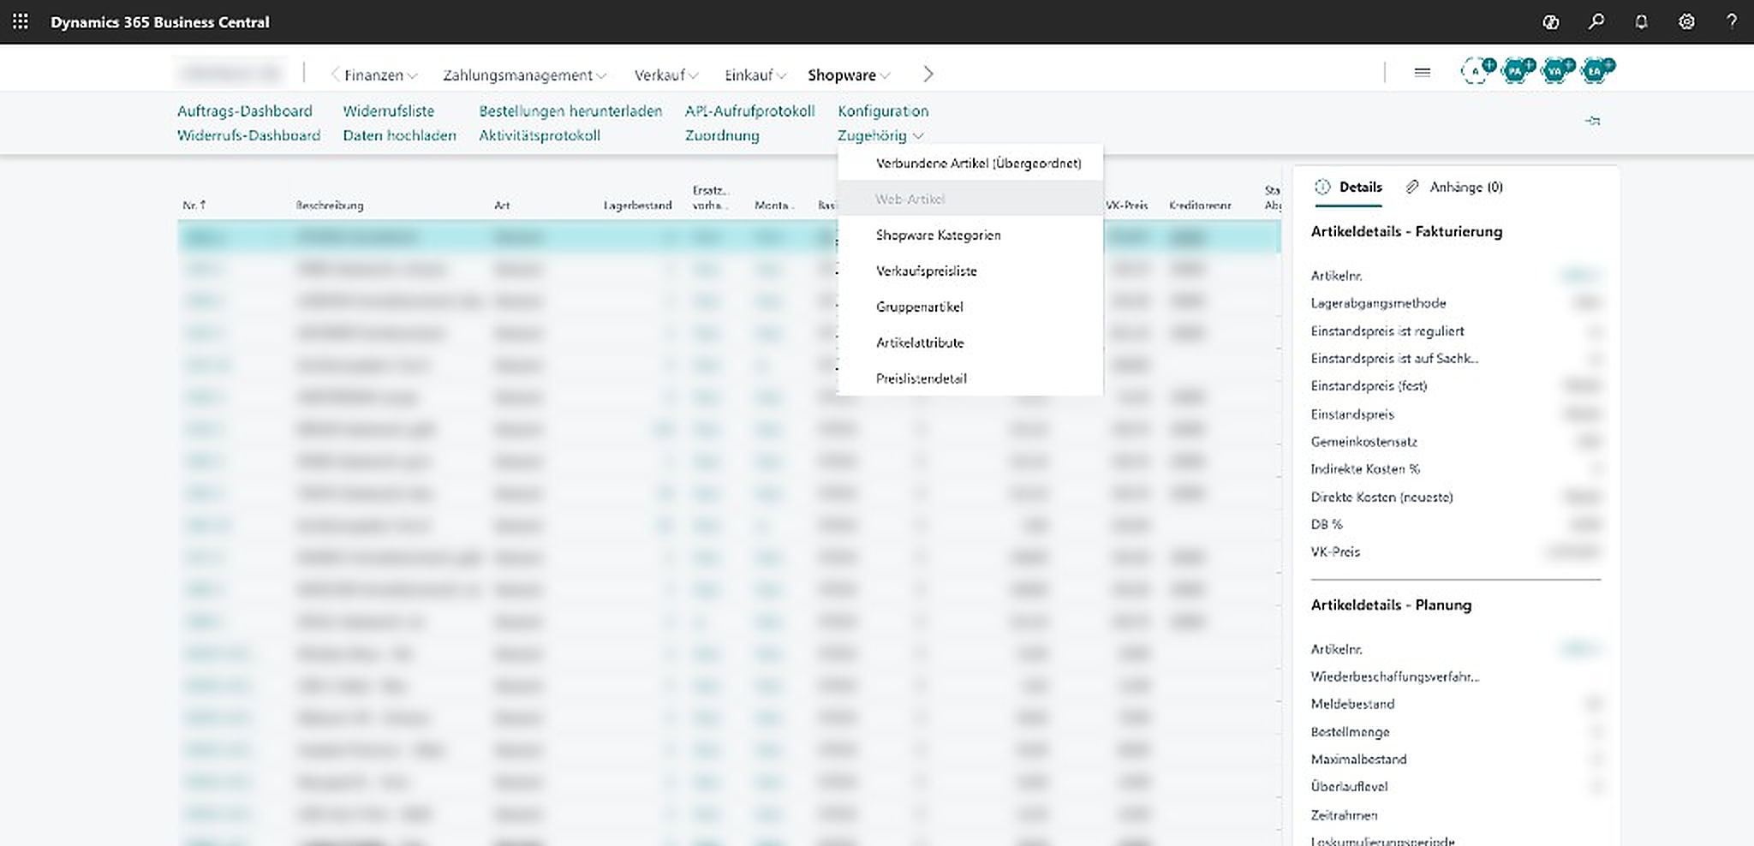
Task: Click the Einstandspreis (fest) label
Action: pos(1369,385)
